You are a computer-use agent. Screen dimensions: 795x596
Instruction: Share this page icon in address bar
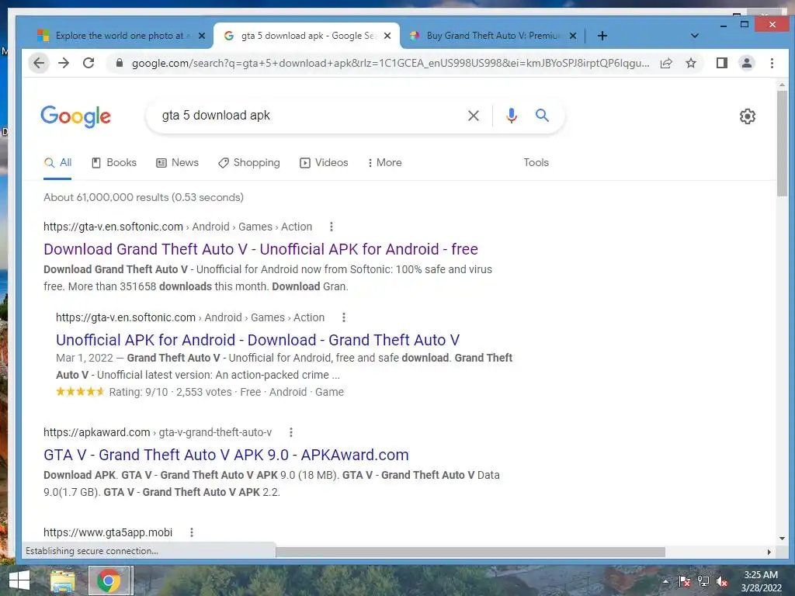[x=666, y=63]
